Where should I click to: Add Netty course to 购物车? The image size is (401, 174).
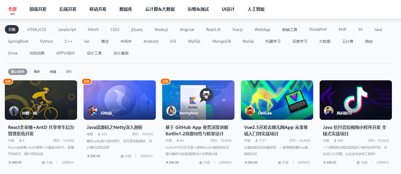tap(147, 156)
